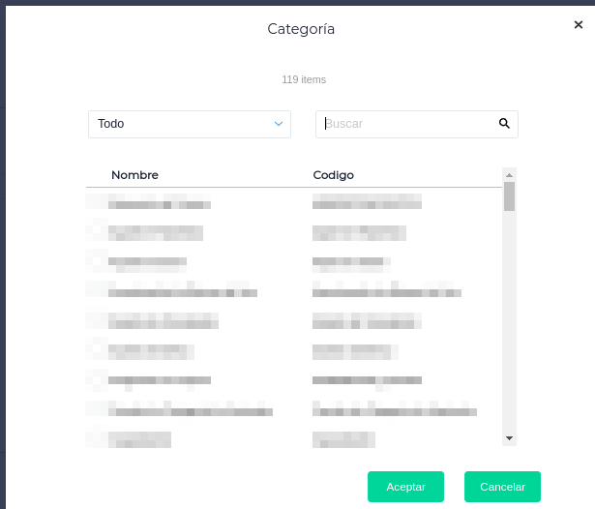Tick the sixth row's selection box
This screenshot has width=595, height=509.
click(x=96, y=348)
